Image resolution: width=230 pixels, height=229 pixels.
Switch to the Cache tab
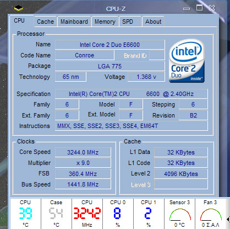point(45,22)
